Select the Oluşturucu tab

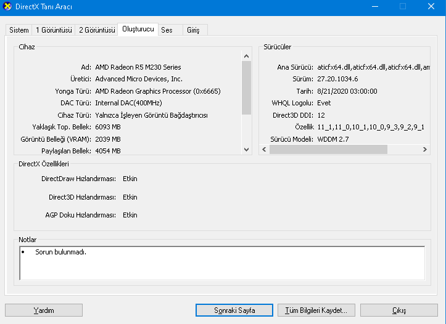[138, 29]
